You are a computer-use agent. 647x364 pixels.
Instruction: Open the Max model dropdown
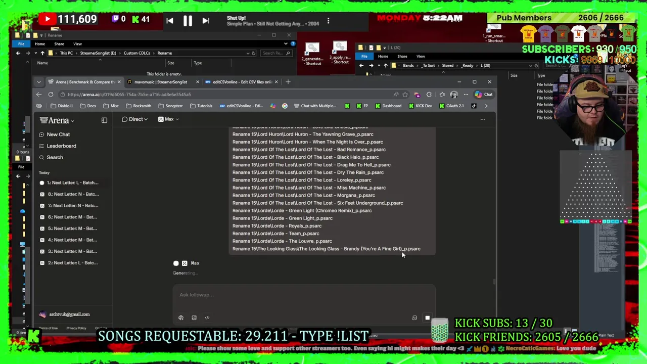coord(168,119)
